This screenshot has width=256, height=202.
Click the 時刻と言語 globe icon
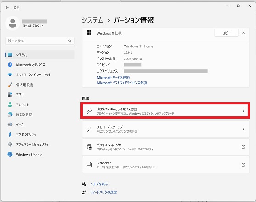[x=10, y=115]
